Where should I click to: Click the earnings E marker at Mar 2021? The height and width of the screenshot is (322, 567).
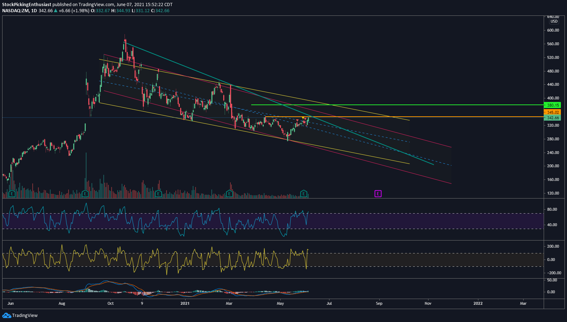click(229, 194)
